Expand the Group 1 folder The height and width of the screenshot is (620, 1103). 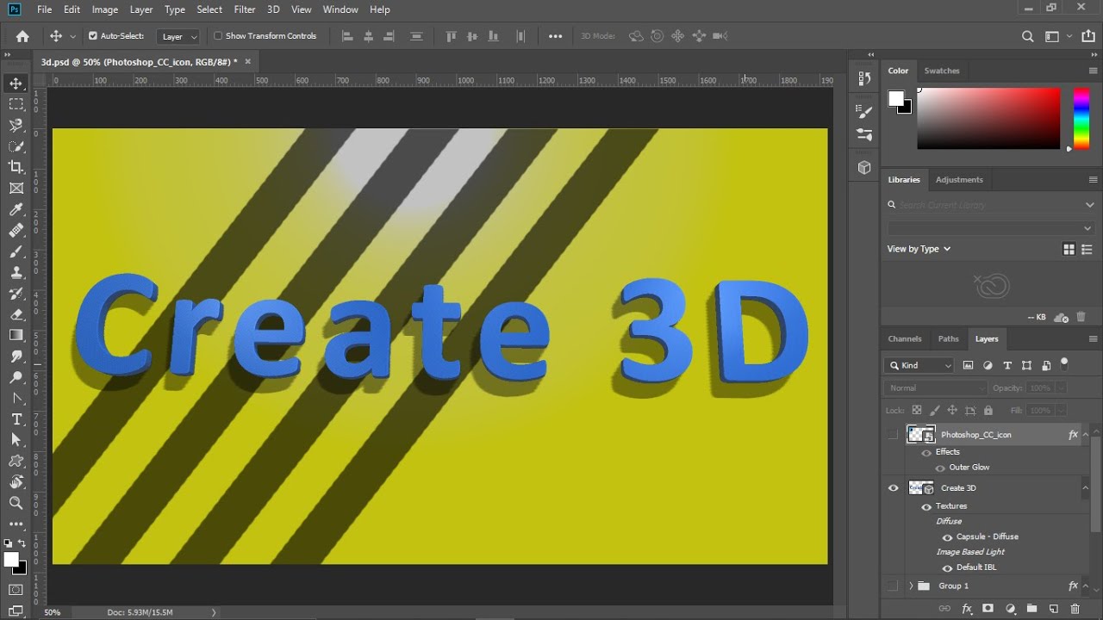[x=911, y=586]
